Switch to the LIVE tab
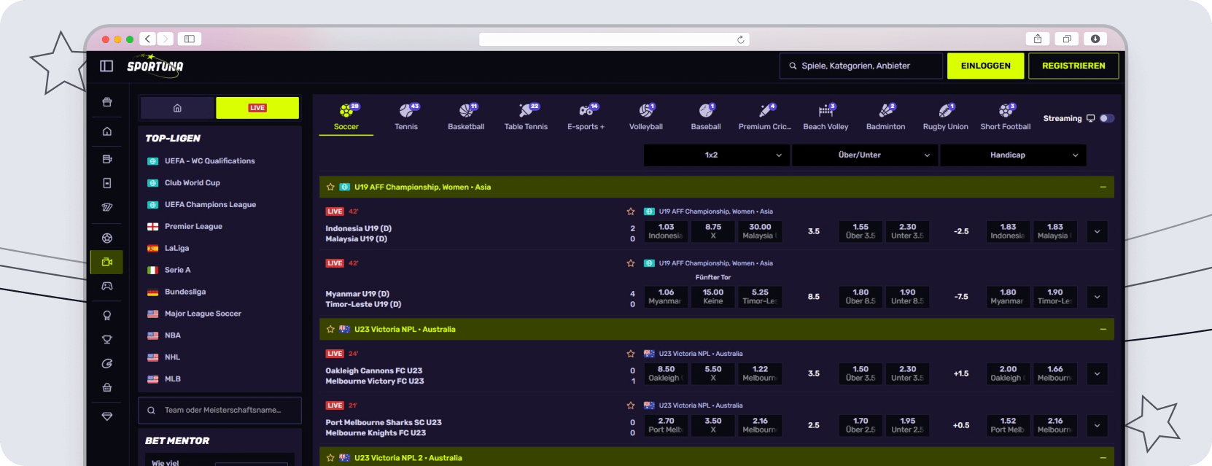 pyautogui.click(x=257, y=108)
